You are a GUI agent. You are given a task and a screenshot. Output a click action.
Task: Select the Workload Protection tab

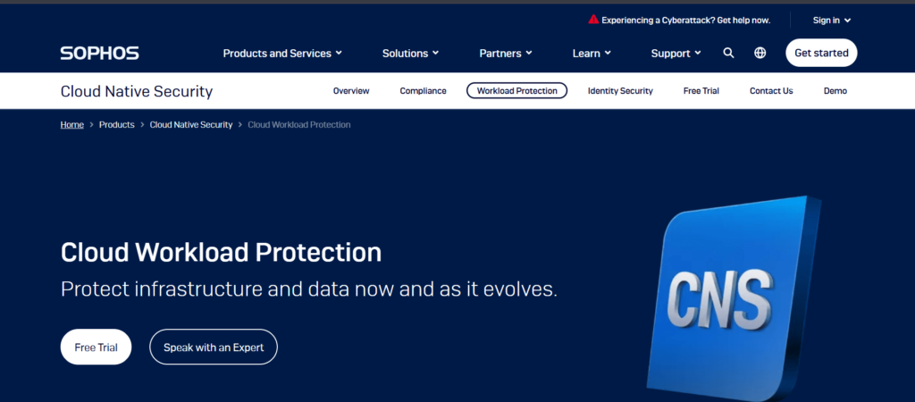tap(516, 90)
